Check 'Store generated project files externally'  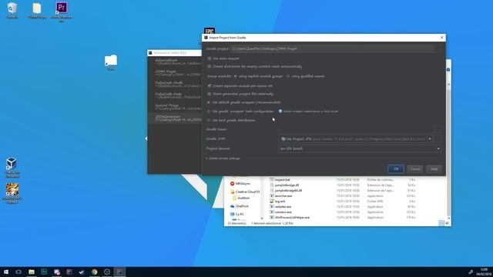click(x=210, y=94)
